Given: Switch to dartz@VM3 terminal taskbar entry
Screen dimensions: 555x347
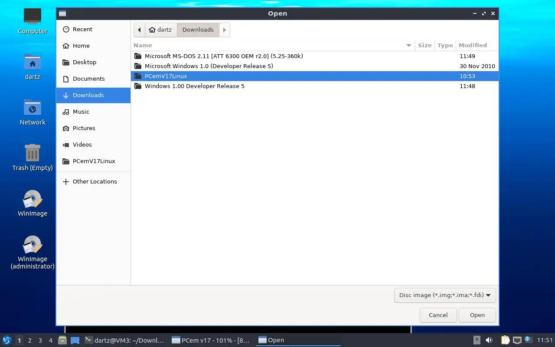Looking at the screenshot, I should [x=124, y=340].
